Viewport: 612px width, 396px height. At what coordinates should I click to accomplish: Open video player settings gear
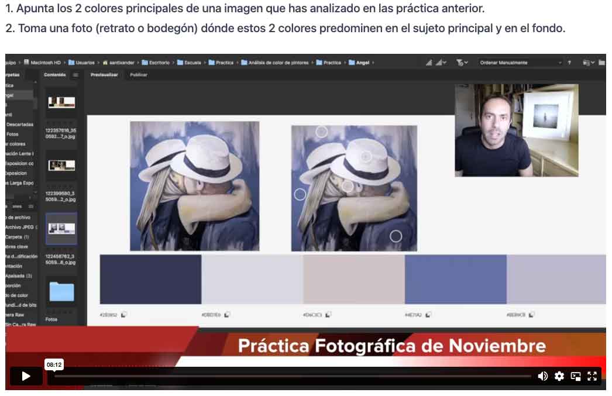559,376
